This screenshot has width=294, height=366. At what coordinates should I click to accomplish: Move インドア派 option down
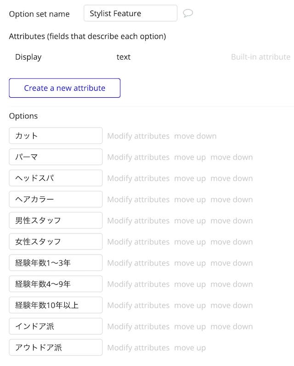232,327
